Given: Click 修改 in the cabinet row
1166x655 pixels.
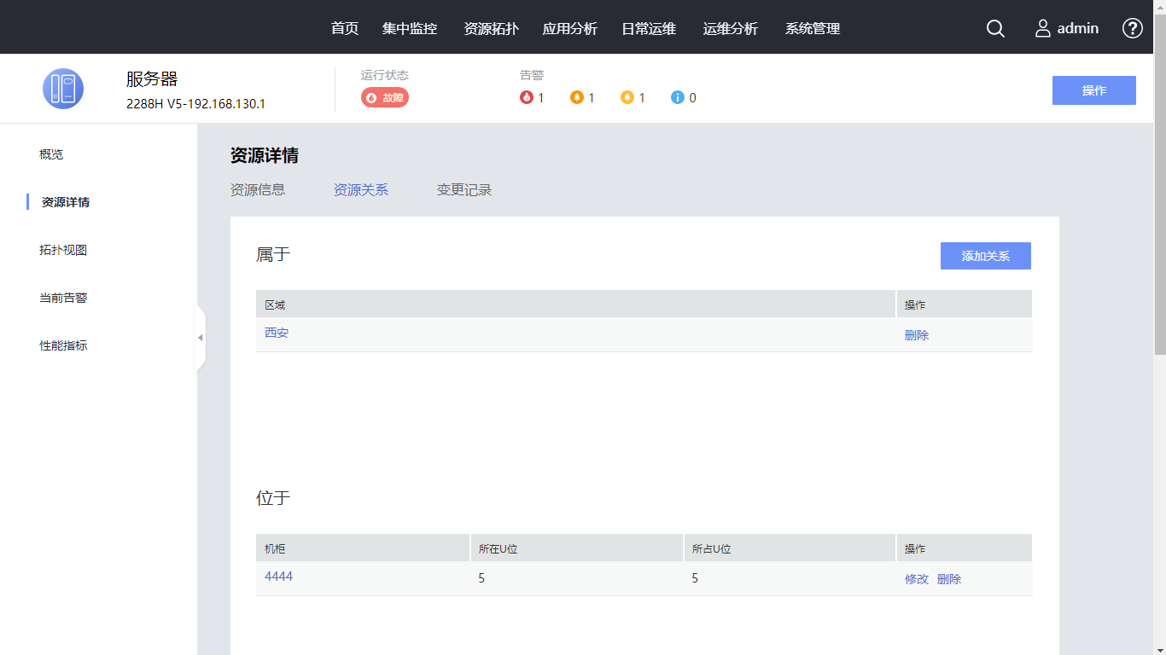Looking at the screenshot, I should coord(916,579).
